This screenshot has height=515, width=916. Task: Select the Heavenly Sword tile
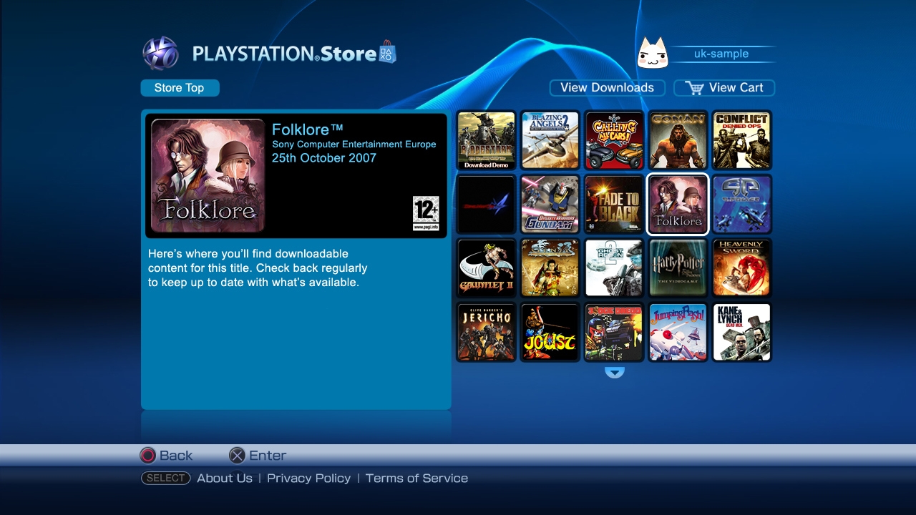click(x=742, y=268)
